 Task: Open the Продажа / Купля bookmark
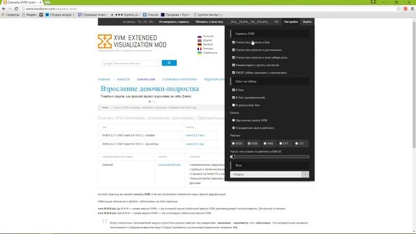(175, 15)
